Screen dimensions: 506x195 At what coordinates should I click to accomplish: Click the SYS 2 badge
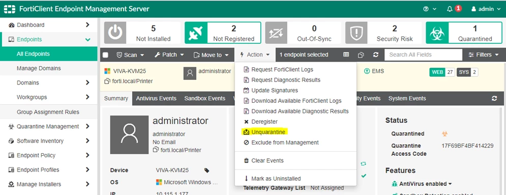[467, 72]
